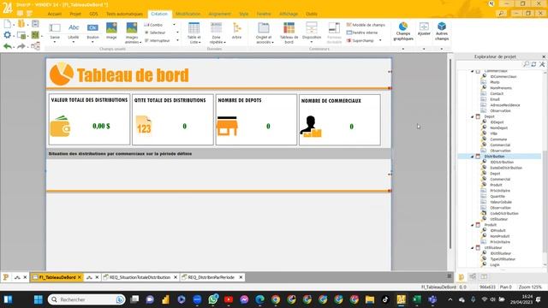The width and height of the screenshot is (548, 308).
Task: Insert a Bouton control
Action: [x=92, y=31]
